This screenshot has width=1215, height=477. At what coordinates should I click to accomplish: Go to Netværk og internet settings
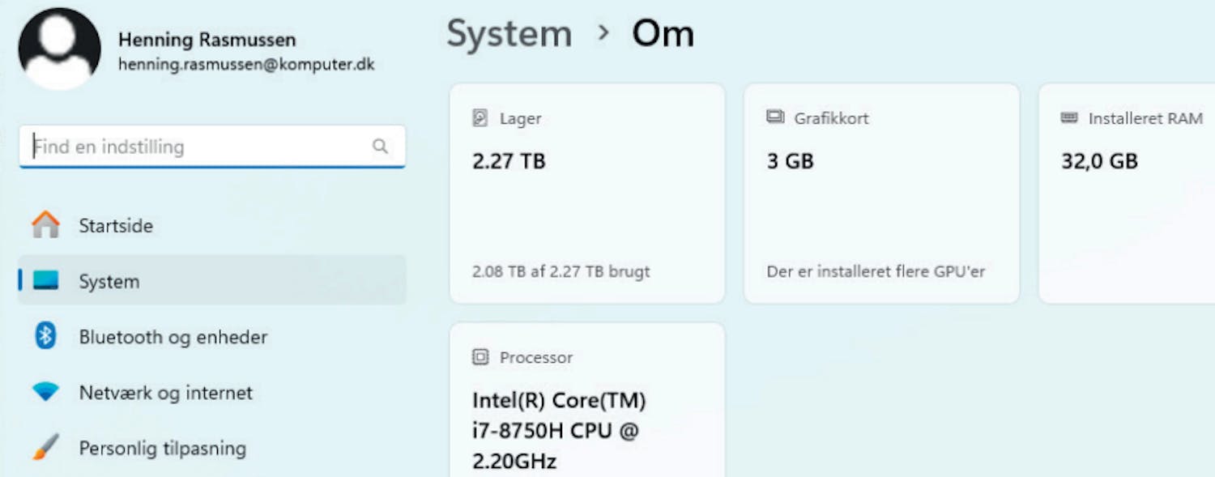click(165, 393)
